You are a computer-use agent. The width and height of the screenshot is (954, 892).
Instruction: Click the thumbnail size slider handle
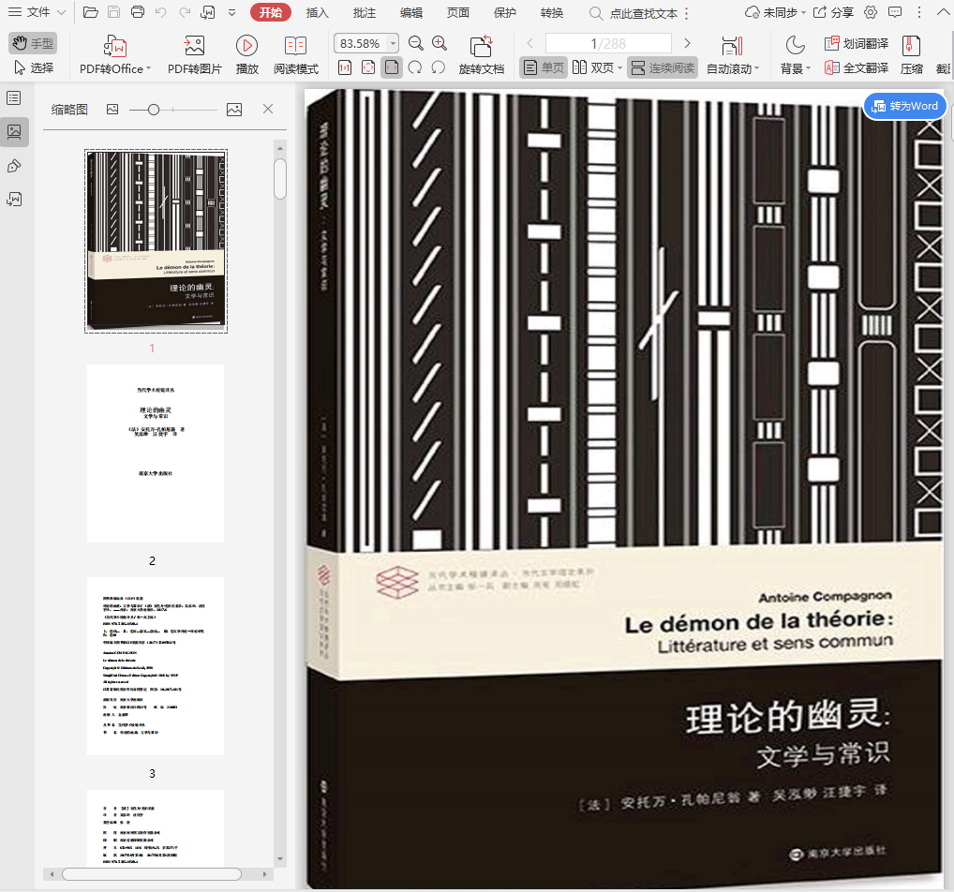point(153,110)
